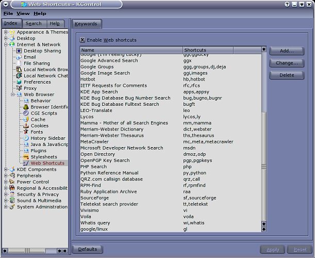Viewport: 315px width, 258px height.
Task: Open the File menu
Action: [x=8, y=13]
